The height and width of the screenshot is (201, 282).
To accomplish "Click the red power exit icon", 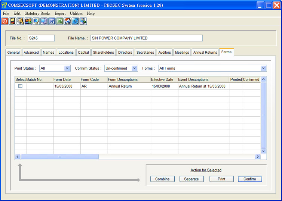I will (5, 21).
